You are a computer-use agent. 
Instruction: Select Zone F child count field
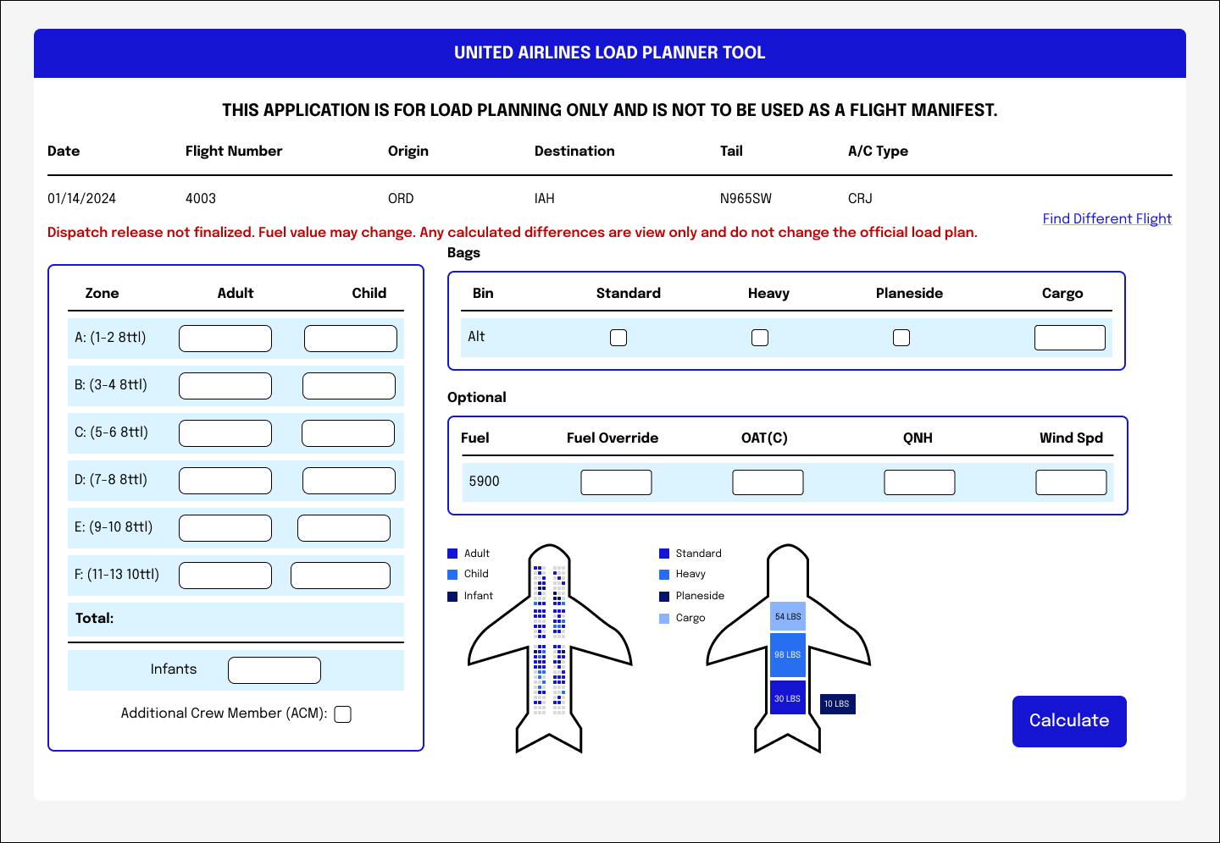pos(341,576)
